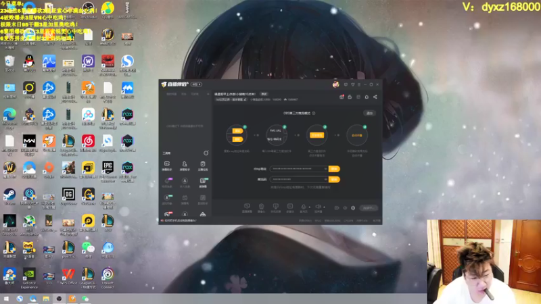Switch to WeChat on the taskbar

click(x=85, y=299)
